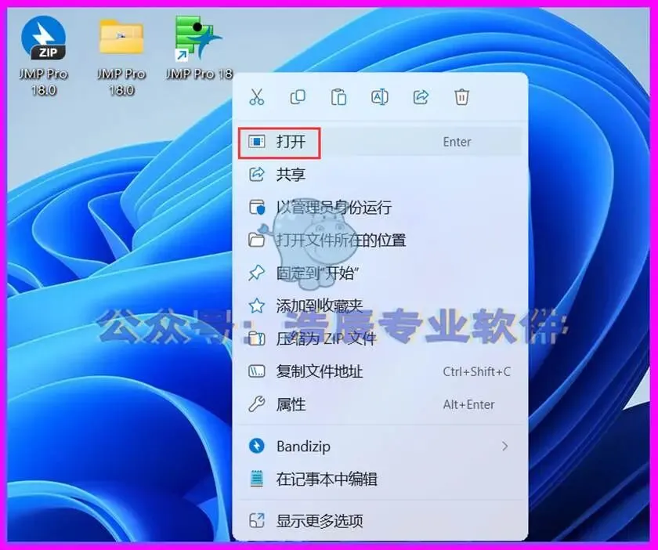
Task: Click the zip folder icon beside 压缩为 ZIP 文件
Action: pos(256,338)
